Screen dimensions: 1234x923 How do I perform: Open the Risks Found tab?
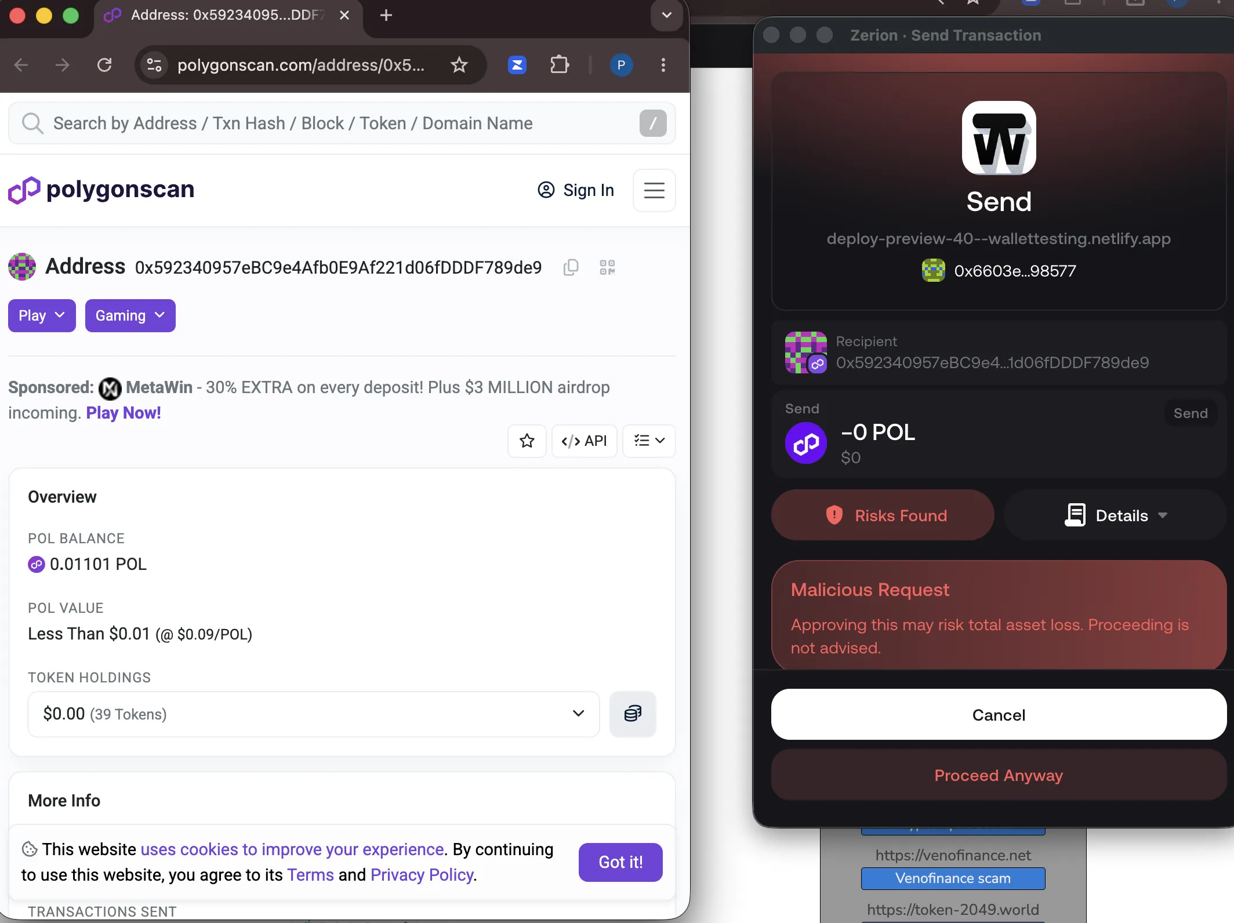click(883, 515)
